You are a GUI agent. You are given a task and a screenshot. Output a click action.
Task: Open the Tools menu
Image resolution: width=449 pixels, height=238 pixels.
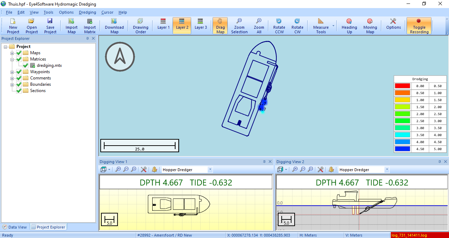coord(48,12)
